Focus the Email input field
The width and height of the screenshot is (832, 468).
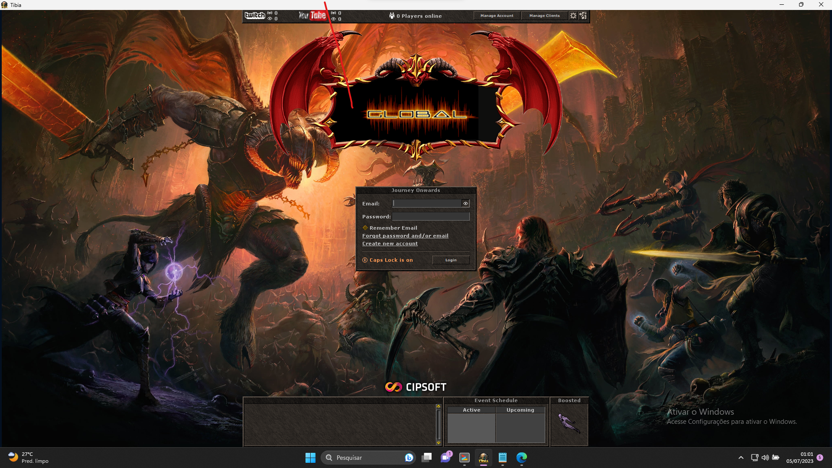pyautogui.click(x=427, y=203)
